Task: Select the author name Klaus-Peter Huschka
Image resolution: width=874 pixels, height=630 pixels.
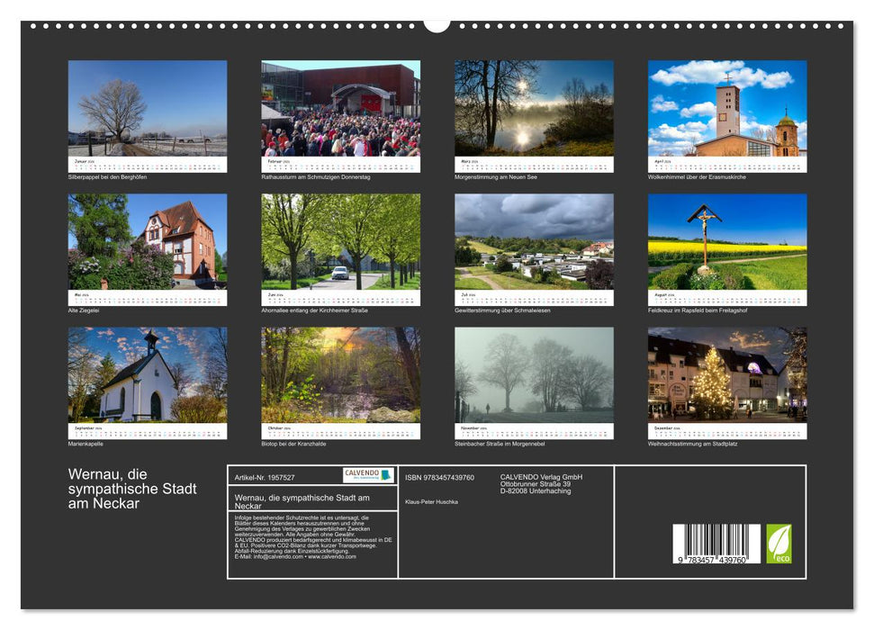Action: [x=432, y=501]
